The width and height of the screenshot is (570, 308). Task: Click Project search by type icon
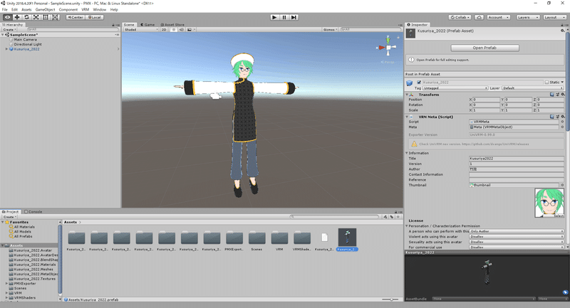(385, 216)
